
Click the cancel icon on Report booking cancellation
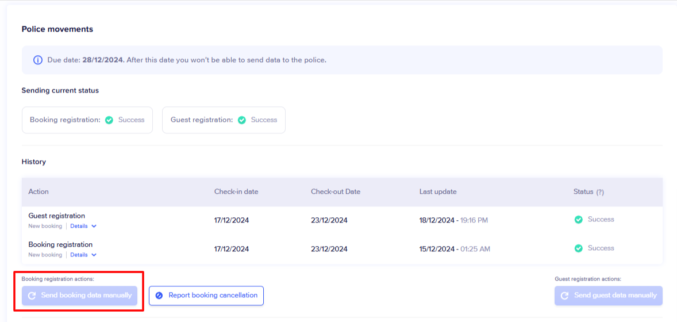coord(159,296)
